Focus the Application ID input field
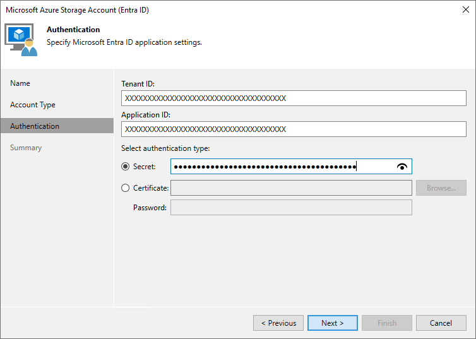Image resolution: width=476 pixels, height=339 pixels. pos(294,129)
